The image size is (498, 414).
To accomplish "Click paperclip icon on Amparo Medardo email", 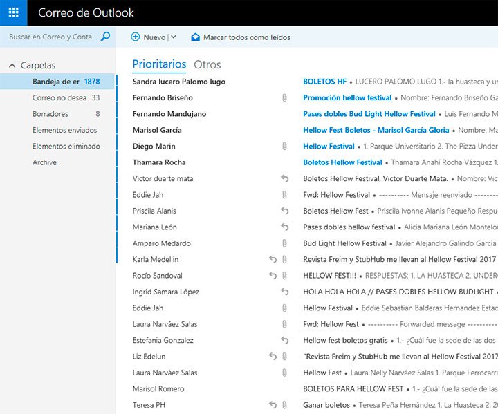I will point(284,243).
